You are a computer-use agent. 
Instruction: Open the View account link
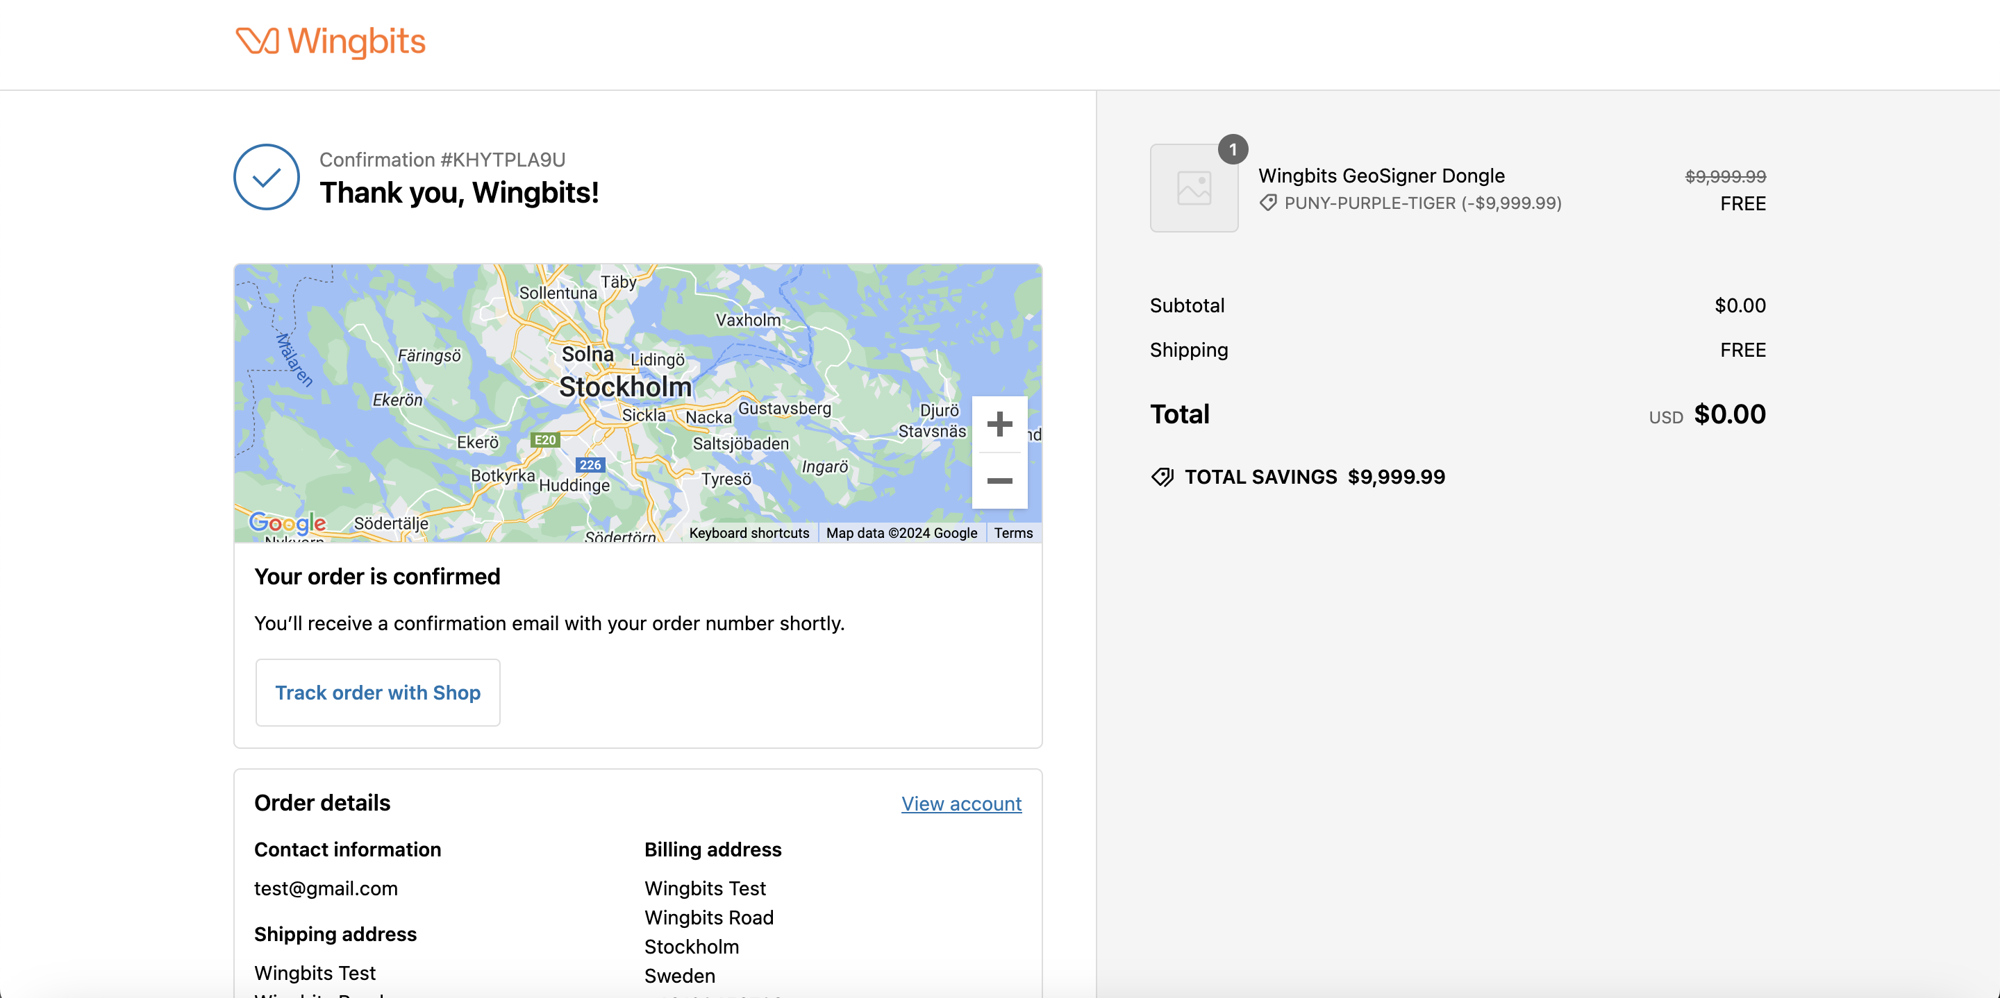point(960,804)
